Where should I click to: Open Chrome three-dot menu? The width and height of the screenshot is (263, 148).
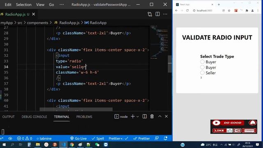coord(258,10)
